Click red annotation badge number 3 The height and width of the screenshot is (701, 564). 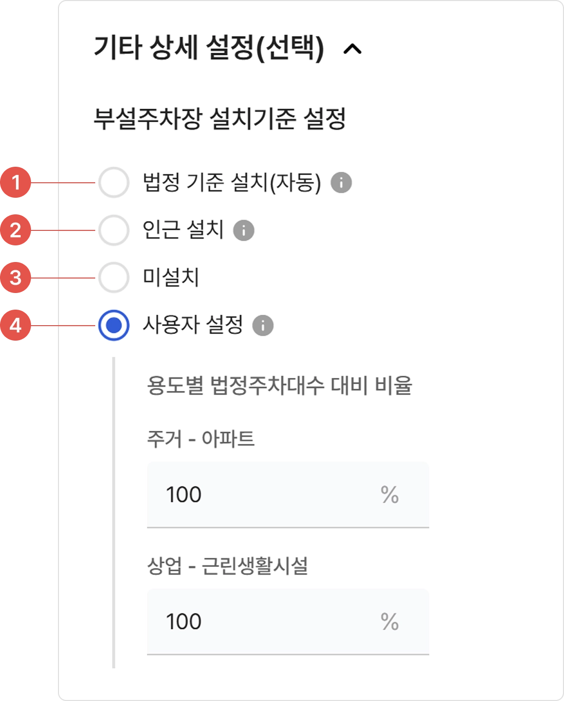tap(16, 278)
